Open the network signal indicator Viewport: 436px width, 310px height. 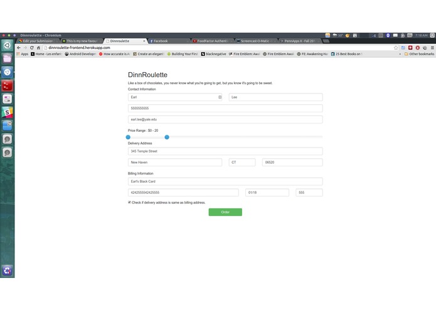(x=374, y=35)
